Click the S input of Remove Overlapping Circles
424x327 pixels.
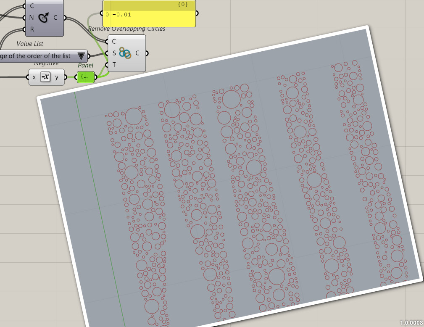click(x=114, y=53)
